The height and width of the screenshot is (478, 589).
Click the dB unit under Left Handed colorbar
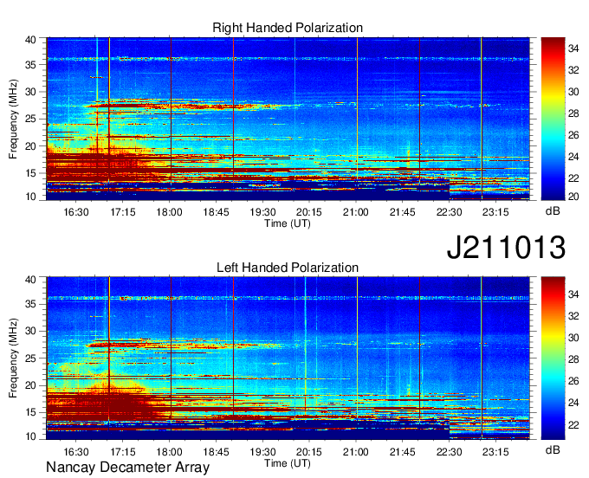coord(553,450)
